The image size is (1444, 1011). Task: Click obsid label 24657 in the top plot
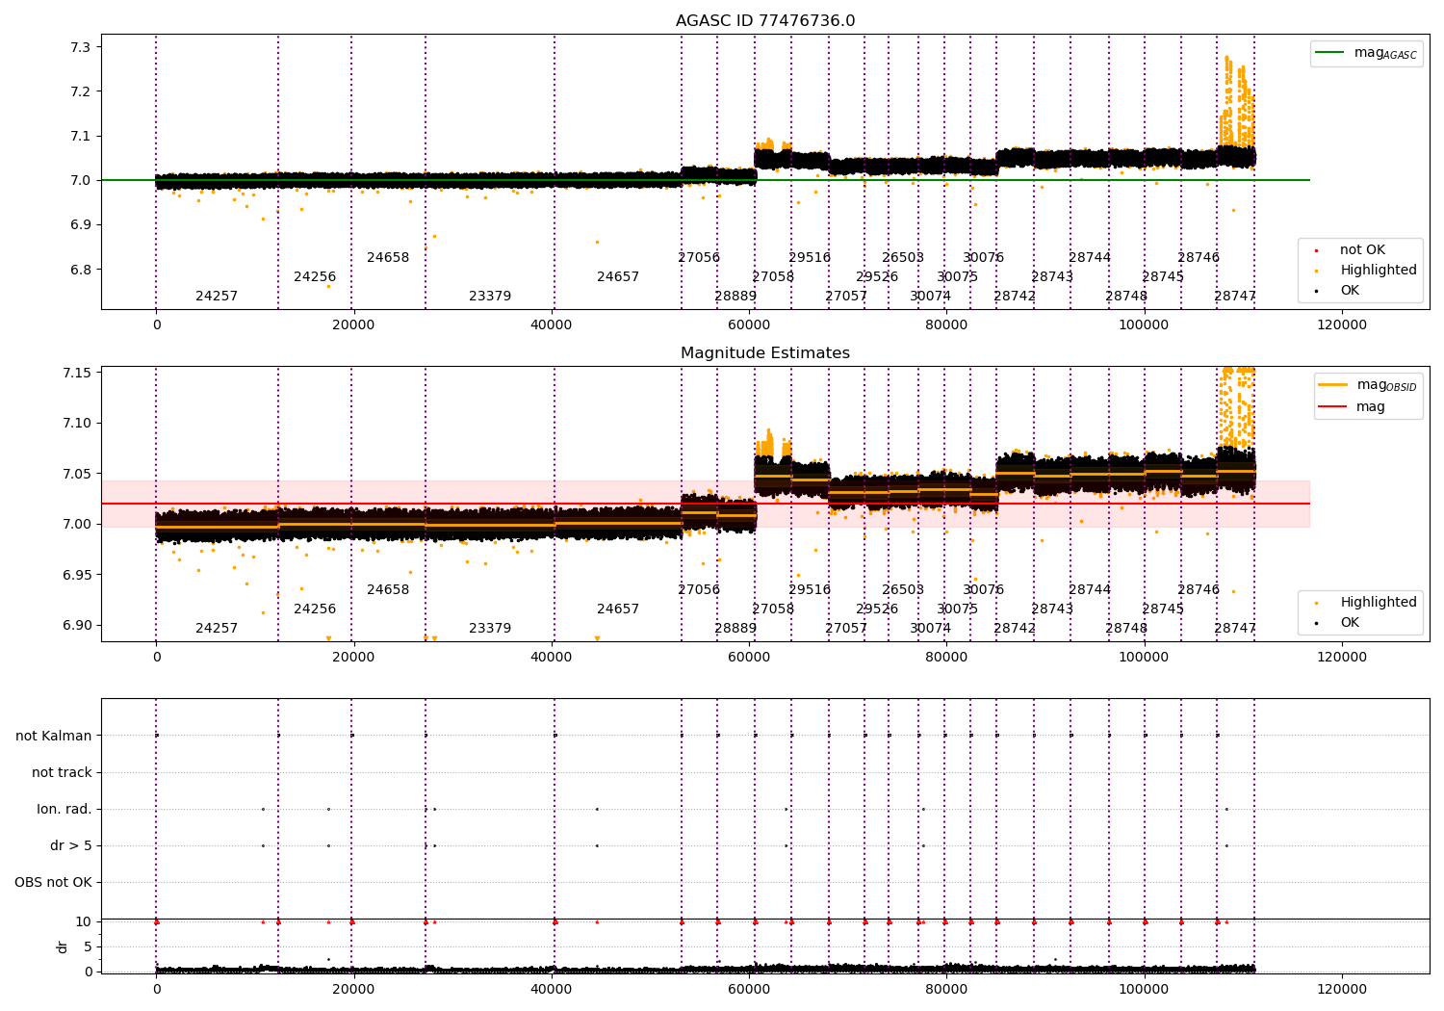pos(618,277)
